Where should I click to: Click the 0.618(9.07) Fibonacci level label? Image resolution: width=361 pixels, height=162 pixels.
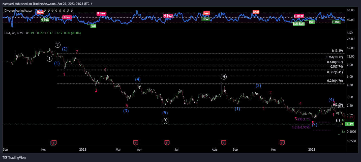coord(335,62)
